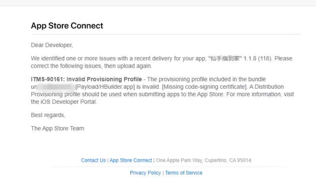This screenshot has width=316, height=184.
Task: Click the 'For more information, visit' phrase
Action: [260, 94]
